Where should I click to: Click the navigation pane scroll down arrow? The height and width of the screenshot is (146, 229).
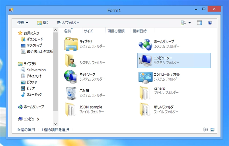click(x=55, y=124)
